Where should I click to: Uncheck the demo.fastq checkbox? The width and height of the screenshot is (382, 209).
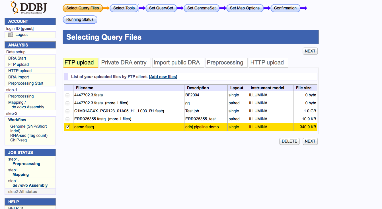[68, 127]
